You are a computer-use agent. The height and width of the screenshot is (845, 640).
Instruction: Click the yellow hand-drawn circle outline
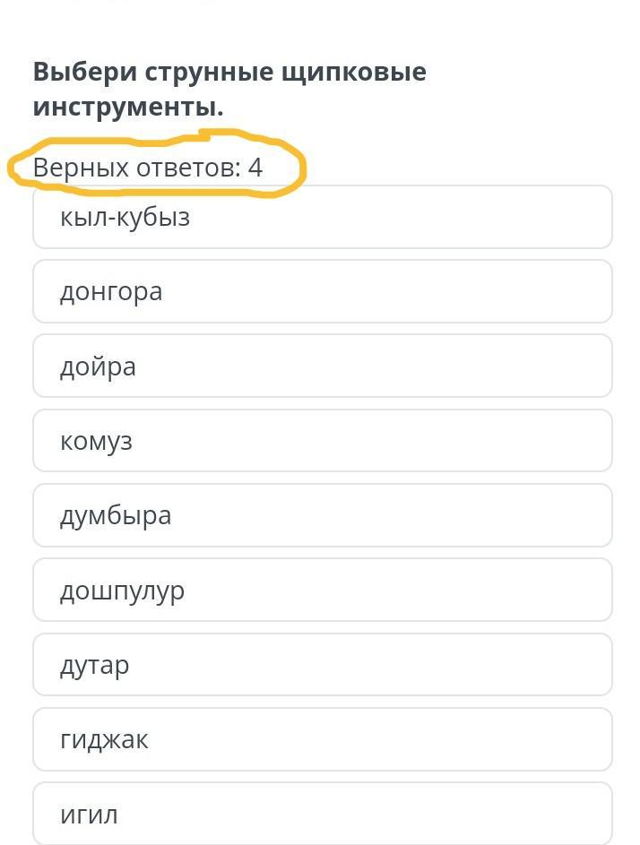click(x=301, y=167)
